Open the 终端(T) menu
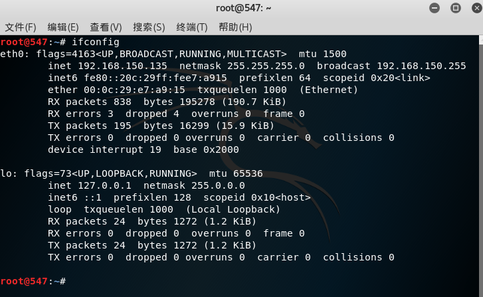Screen dimensions: 483x297 tap(192, 27)
